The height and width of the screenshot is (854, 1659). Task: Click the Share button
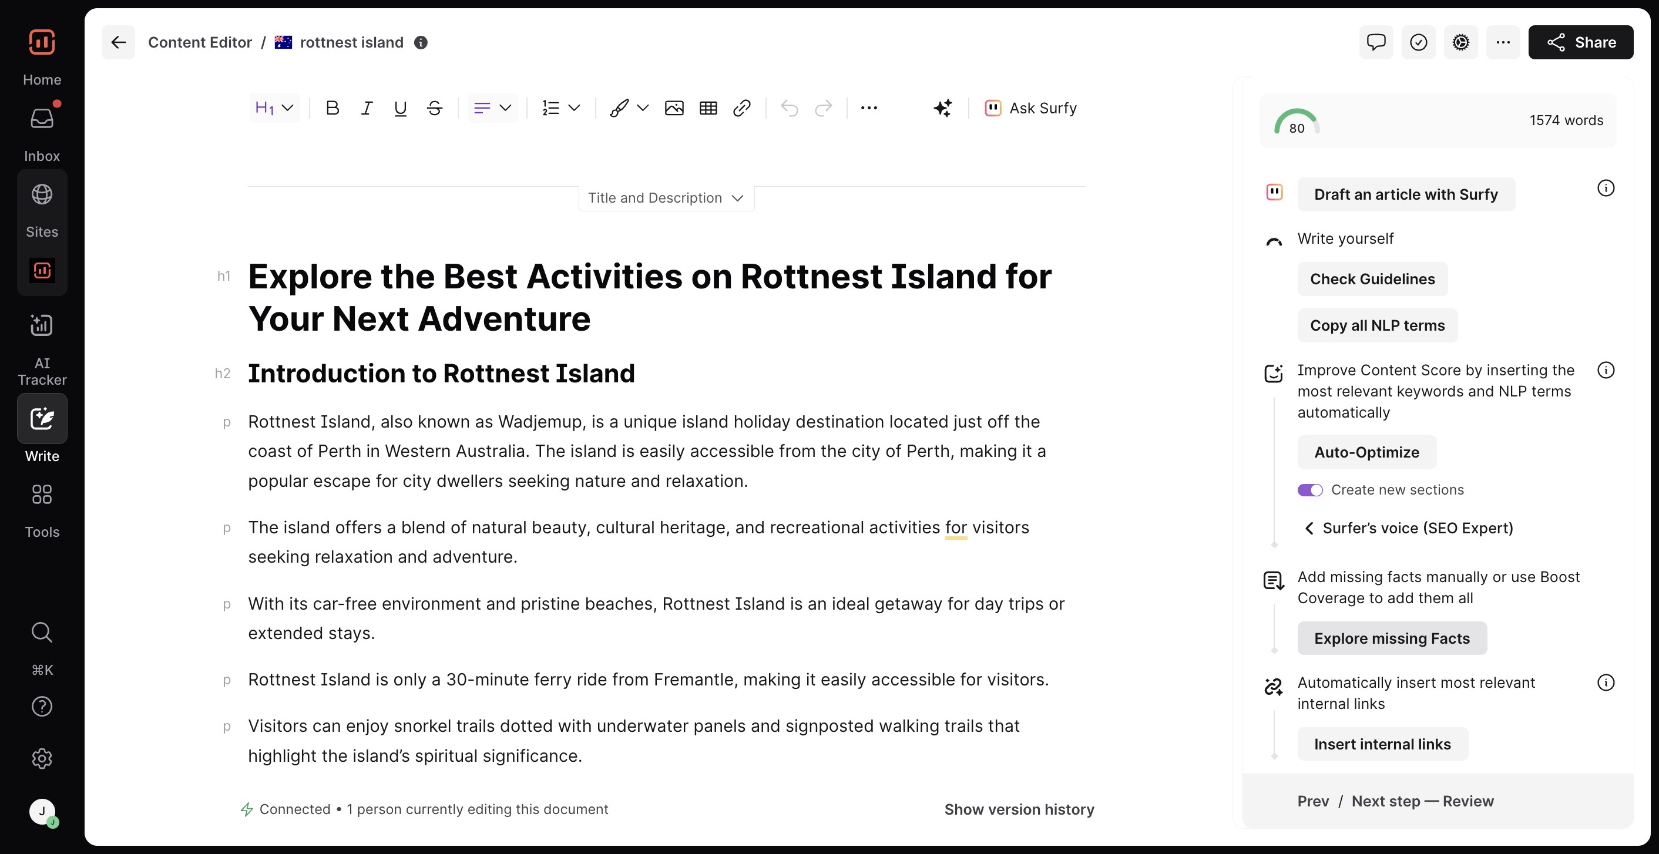click(x=1580, y=42)
